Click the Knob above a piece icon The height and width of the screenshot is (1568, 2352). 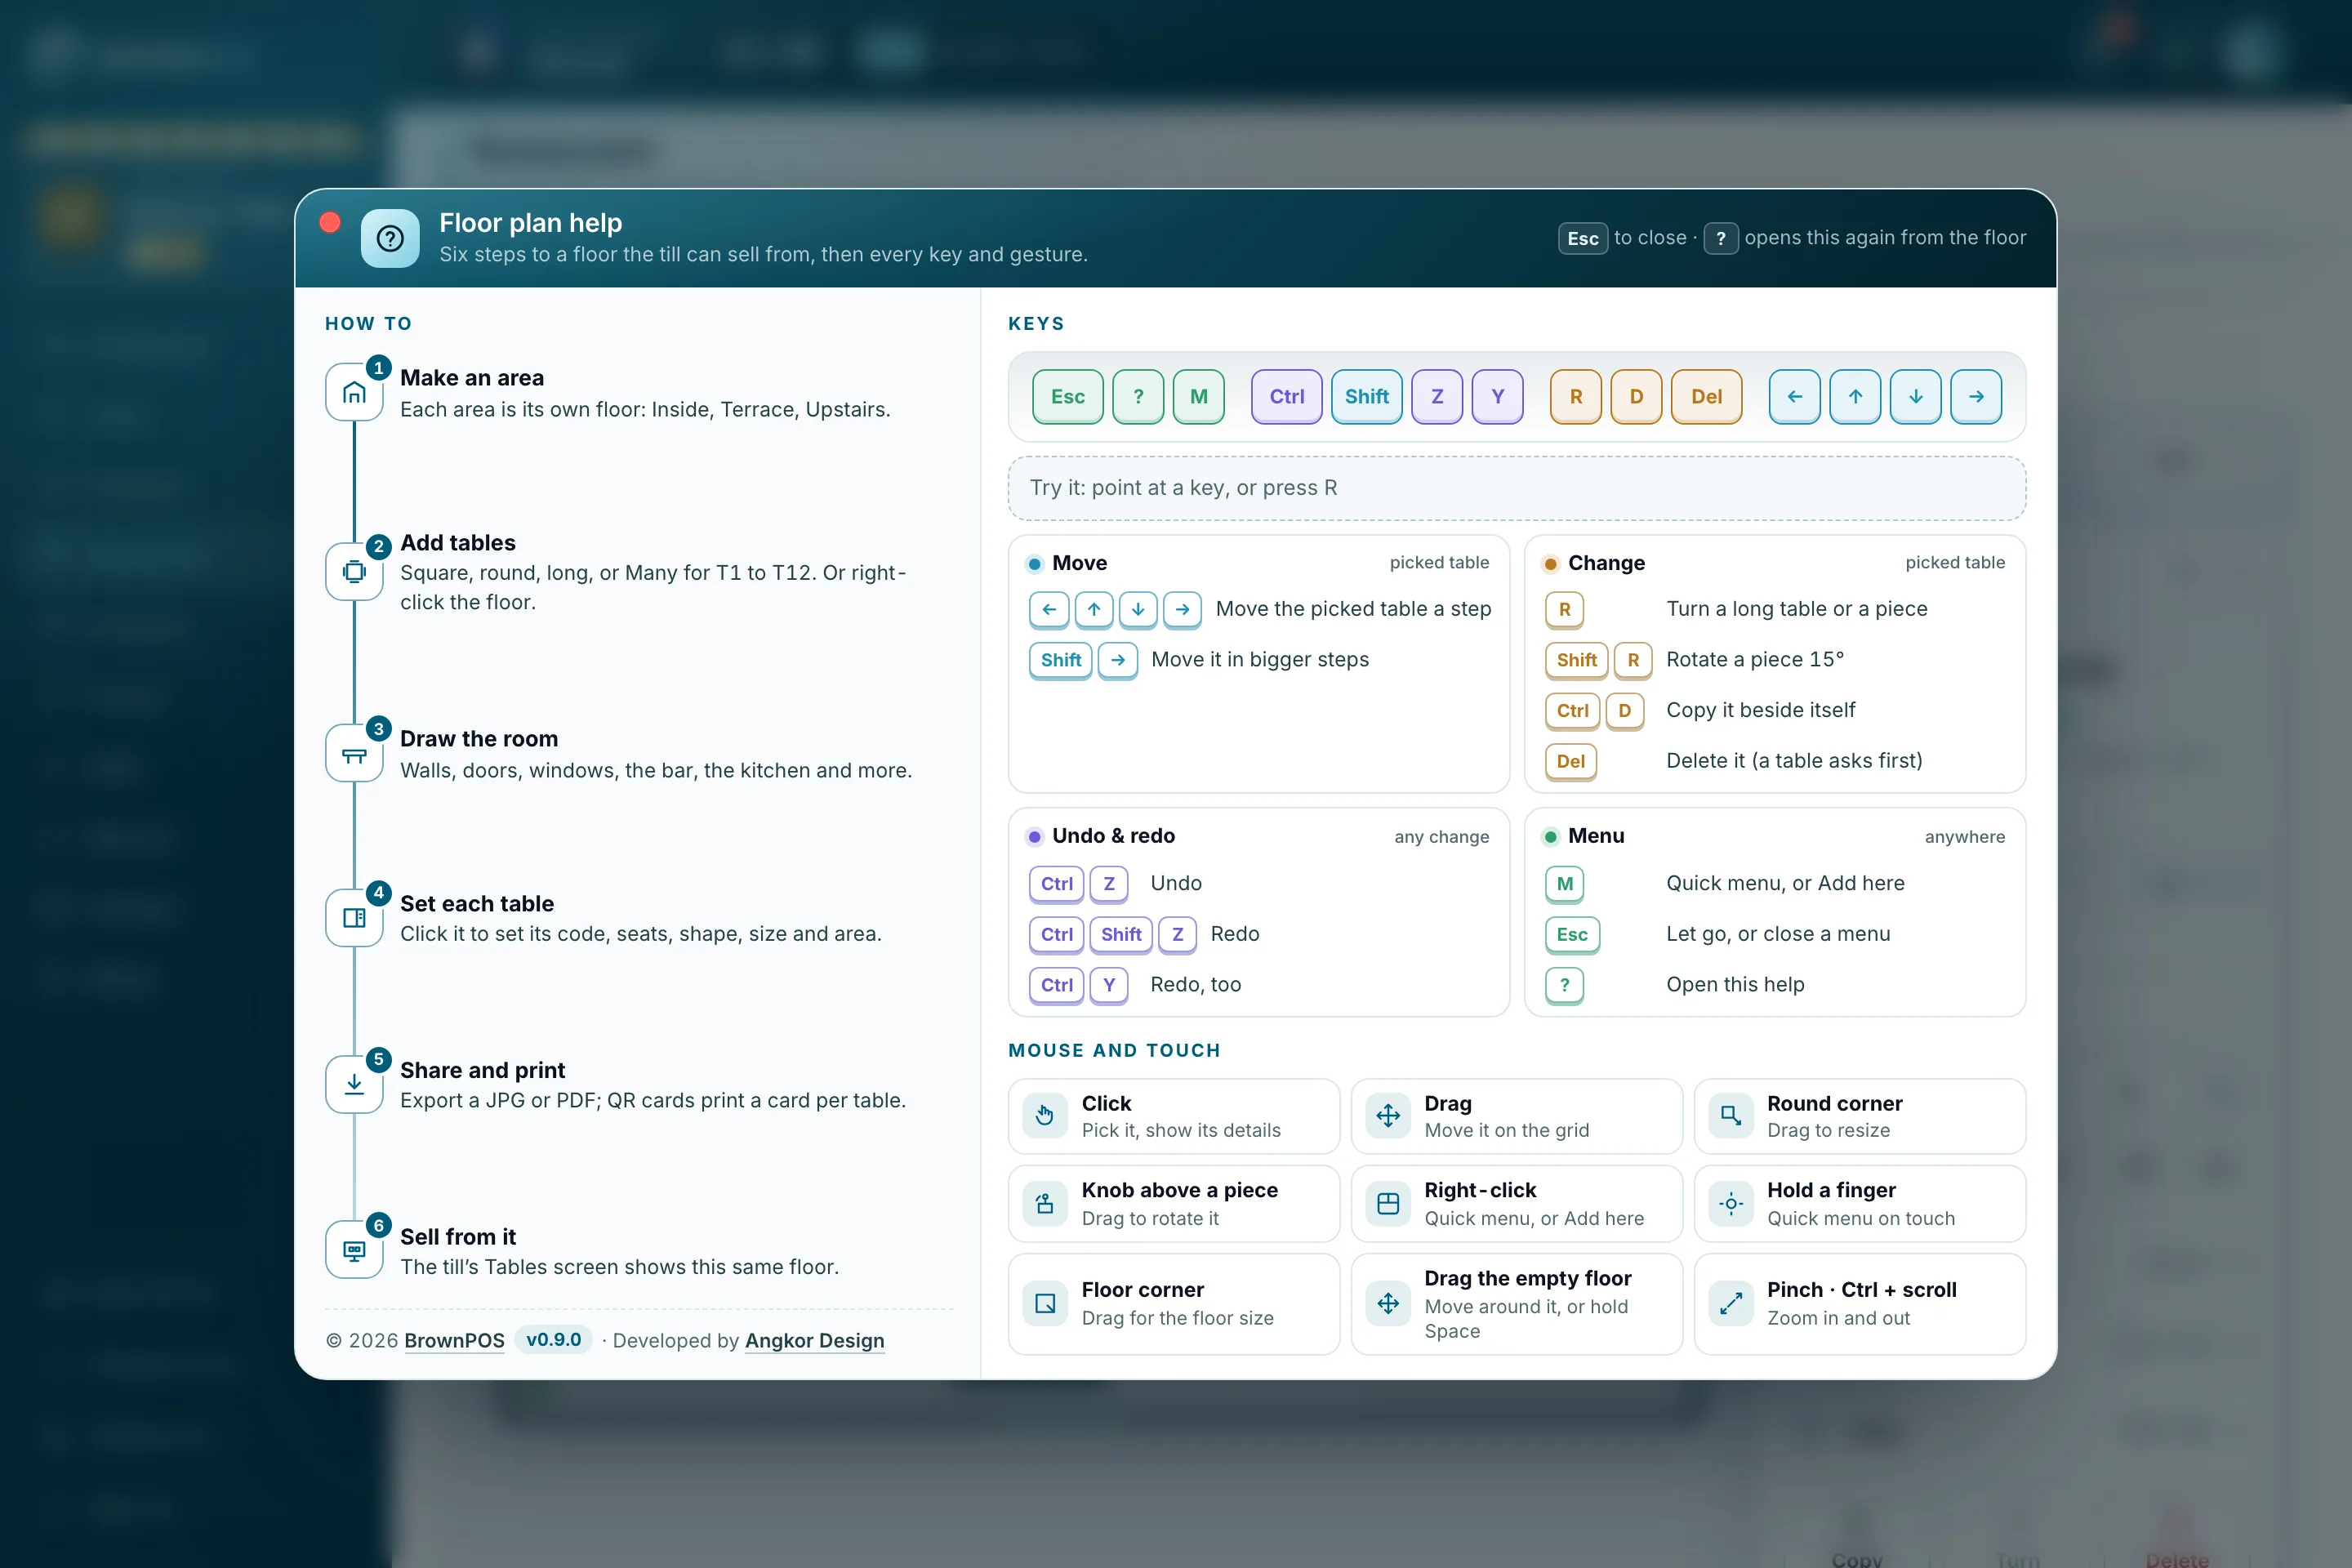click(x=1045, y=1204)
